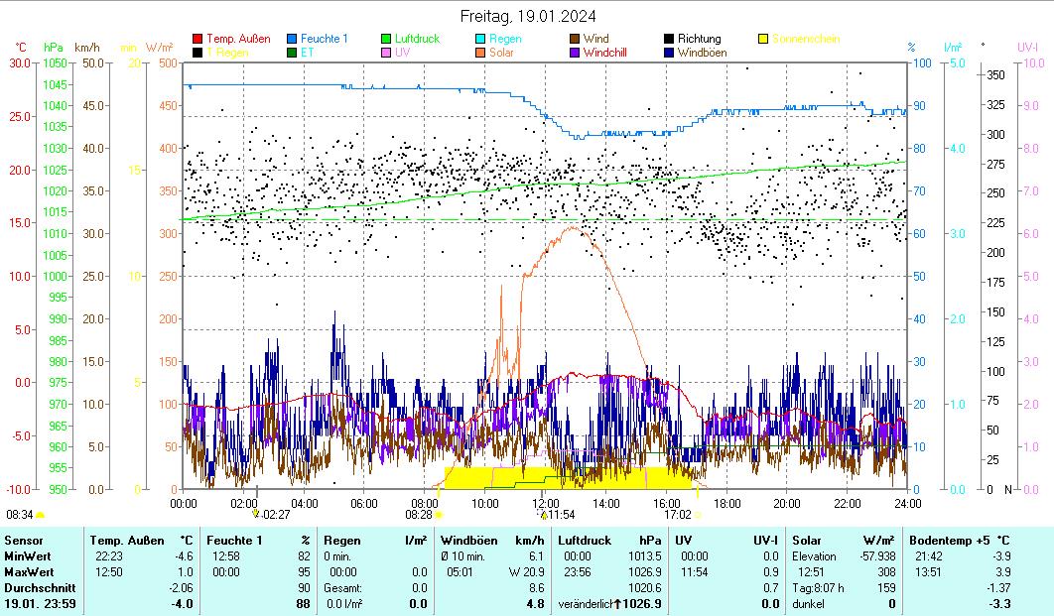The image size is (1054, 616).
Task: Click the yellow Sonnenschein legend swatch
Action: (763, 40)
